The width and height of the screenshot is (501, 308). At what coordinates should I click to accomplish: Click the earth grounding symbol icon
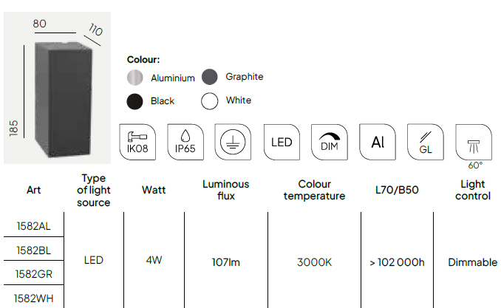233,142
